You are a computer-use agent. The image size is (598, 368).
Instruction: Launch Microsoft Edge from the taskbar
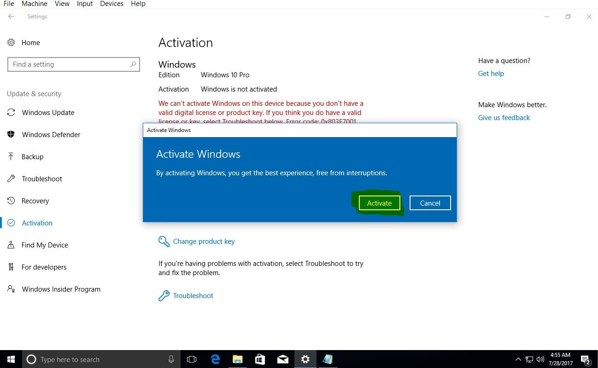[215, 359]
